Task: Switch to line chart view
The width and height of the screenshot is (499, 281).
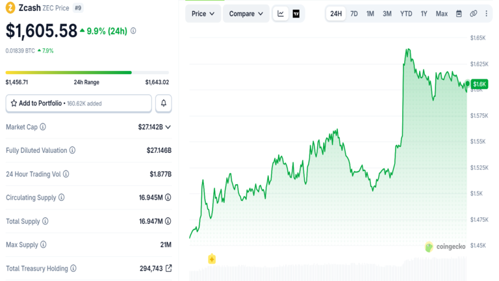Action: 281,14
